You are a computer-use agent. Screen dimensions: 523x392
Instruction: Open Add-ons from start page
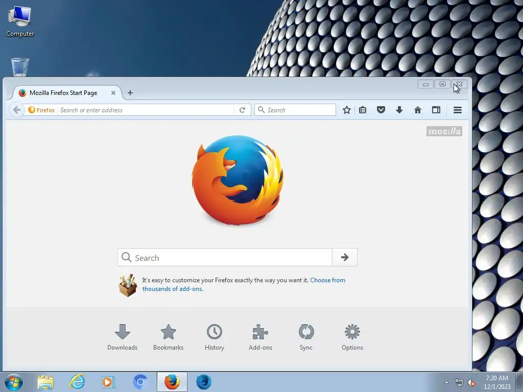(260, 337)
